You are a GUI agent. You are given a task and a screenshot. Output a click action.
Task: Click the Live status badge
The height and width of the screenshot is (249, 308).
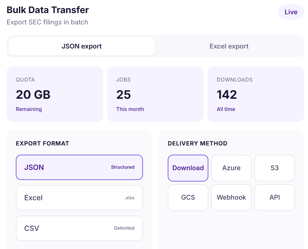[291, 12]
